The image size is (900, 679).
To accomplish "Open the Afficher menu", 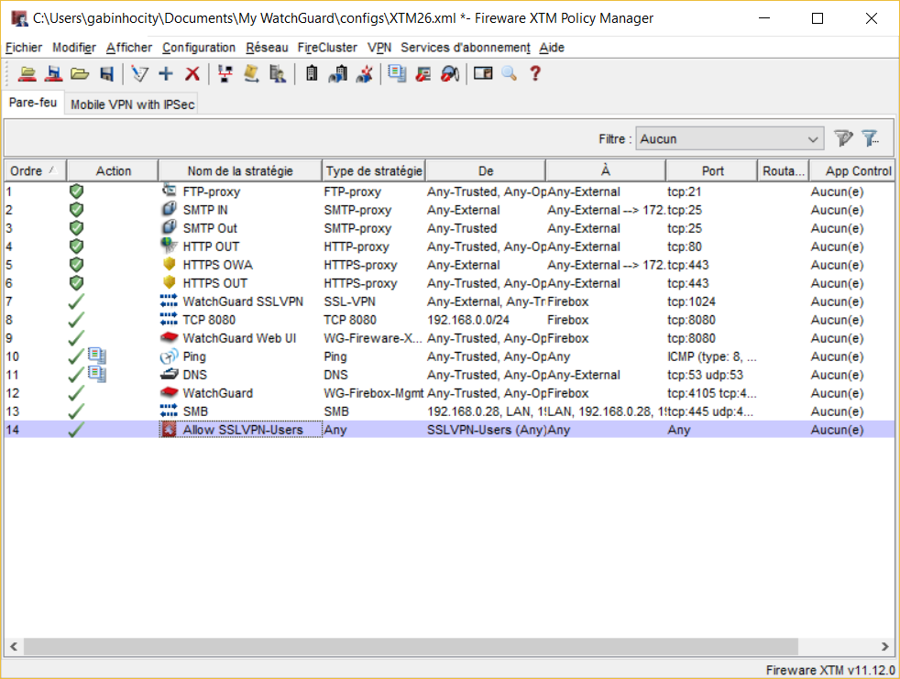I will 129,48.
